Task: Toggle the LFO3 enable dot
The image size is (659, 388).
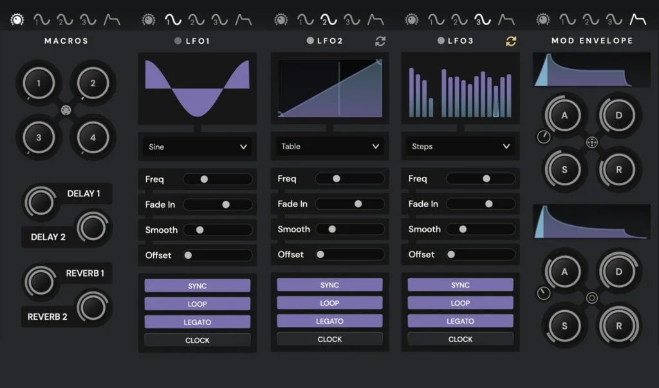Action: (441, 41)
